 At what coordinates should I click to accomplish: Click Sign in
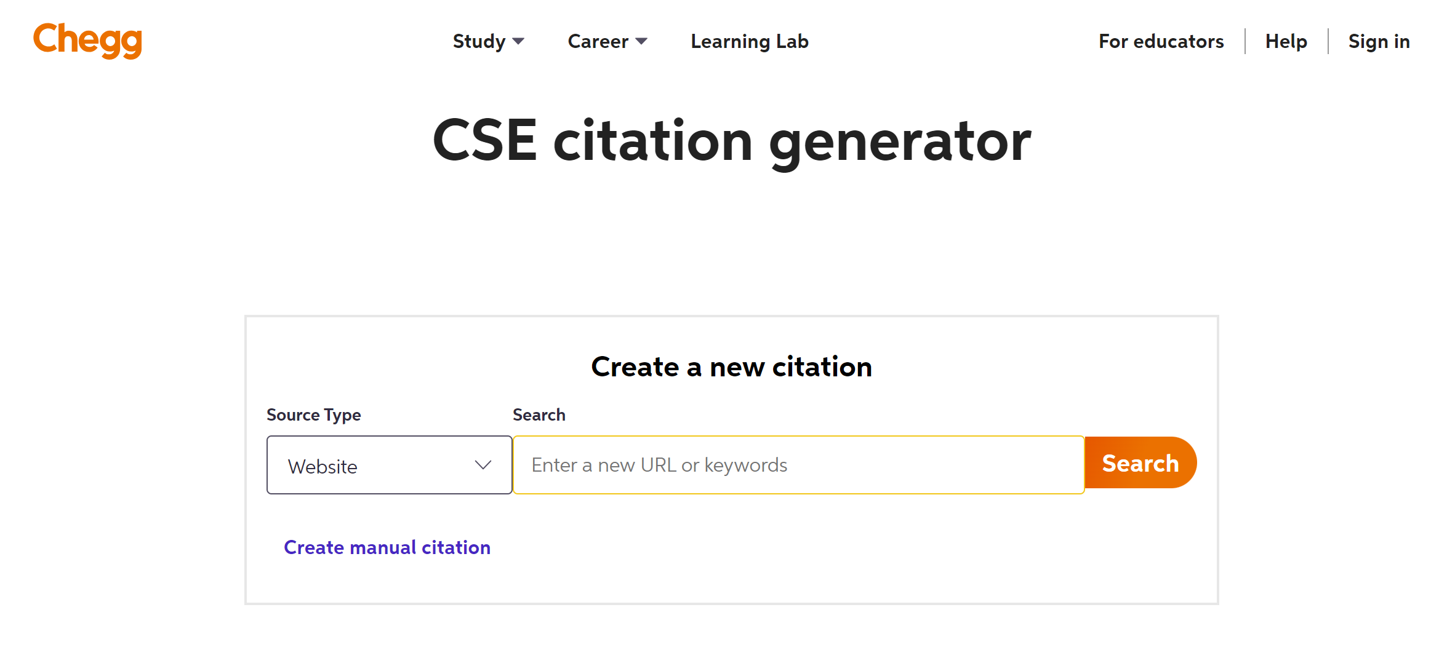[x=1379, y=41]
